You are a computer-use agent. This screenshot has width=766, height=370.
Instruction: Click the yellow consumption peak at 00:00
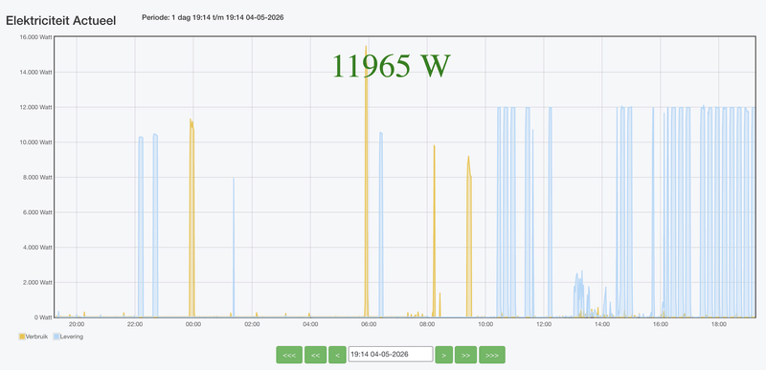coord(191,219)
